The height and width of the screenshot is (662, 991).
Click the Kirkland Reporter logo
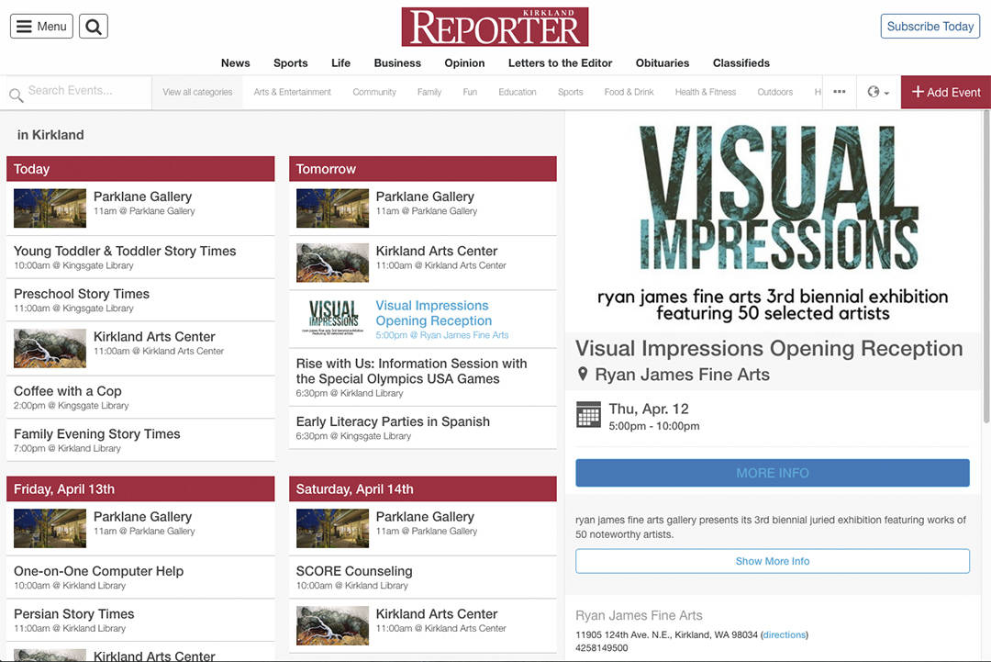pos(495,28)
